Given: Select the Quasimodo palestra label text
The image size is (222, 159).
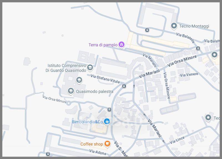Looking at the screenshot, I should click(95, 91).
